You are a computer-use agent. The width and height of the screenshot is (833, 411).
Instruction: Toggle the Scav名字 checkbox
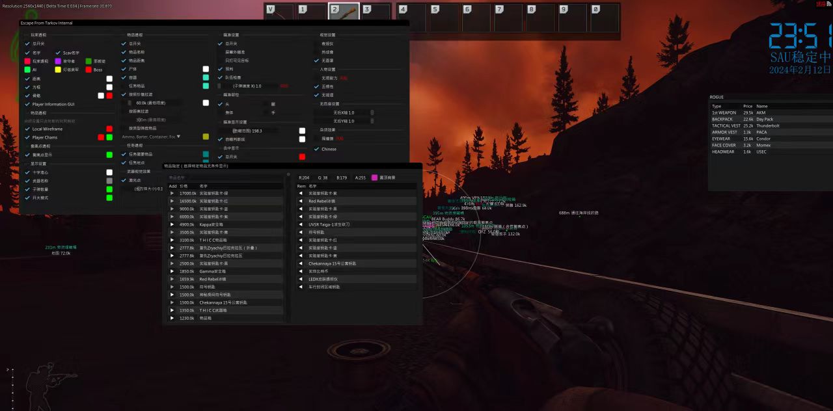[x=58, y=53]
